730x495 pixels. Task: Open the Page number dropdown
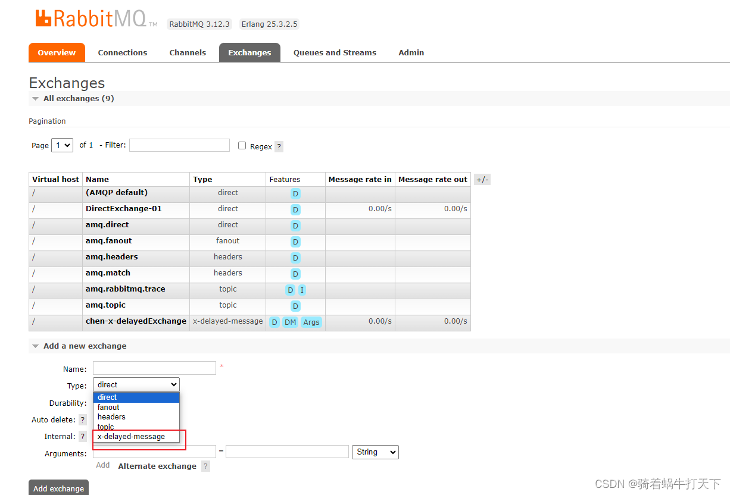pos(62,145)
